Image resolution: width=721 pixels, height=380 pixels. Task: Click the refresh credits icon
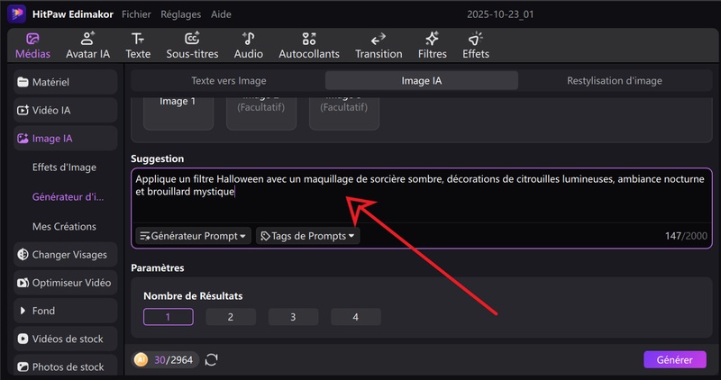[212, 360]
